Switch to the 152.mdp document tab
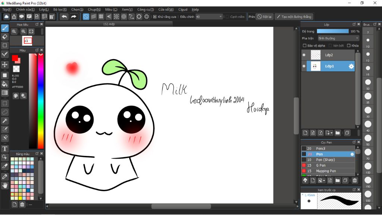The image size is (382, 215). 109,24
